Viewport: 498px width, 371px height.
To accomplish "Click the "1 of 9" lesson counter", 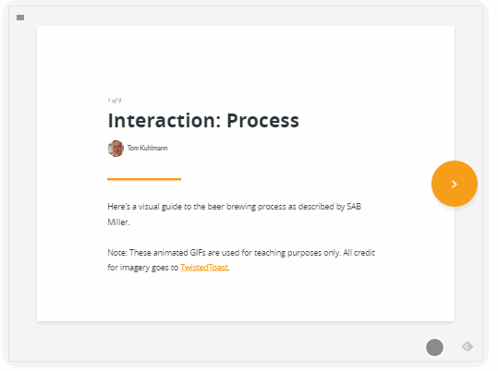I will [115, 101].
